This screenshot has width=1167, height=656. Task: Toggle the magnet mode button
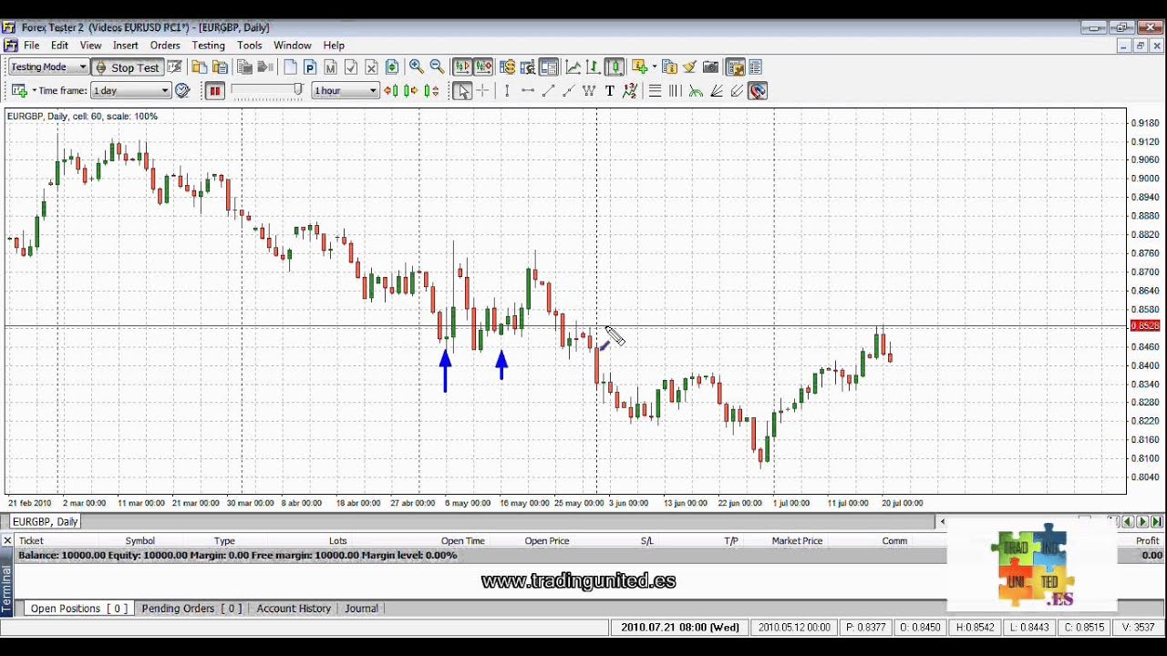[757, 90]
